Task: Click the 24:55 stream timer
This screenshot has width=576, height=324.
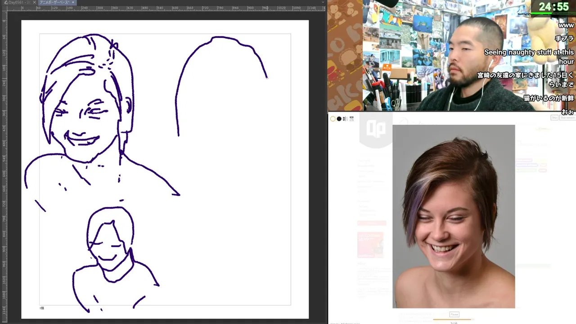Action: point(553,7)
